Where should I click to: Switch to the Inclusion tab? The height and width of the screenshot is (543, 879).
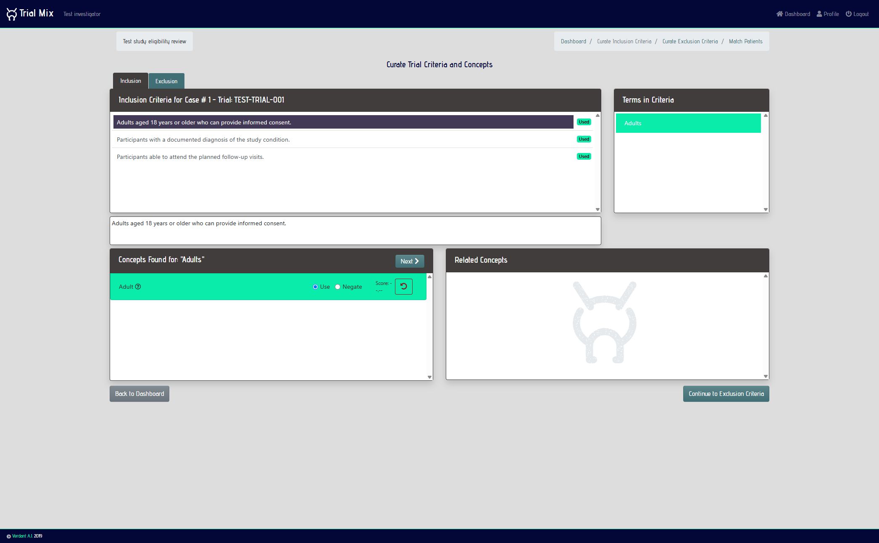tap(130, 81)
